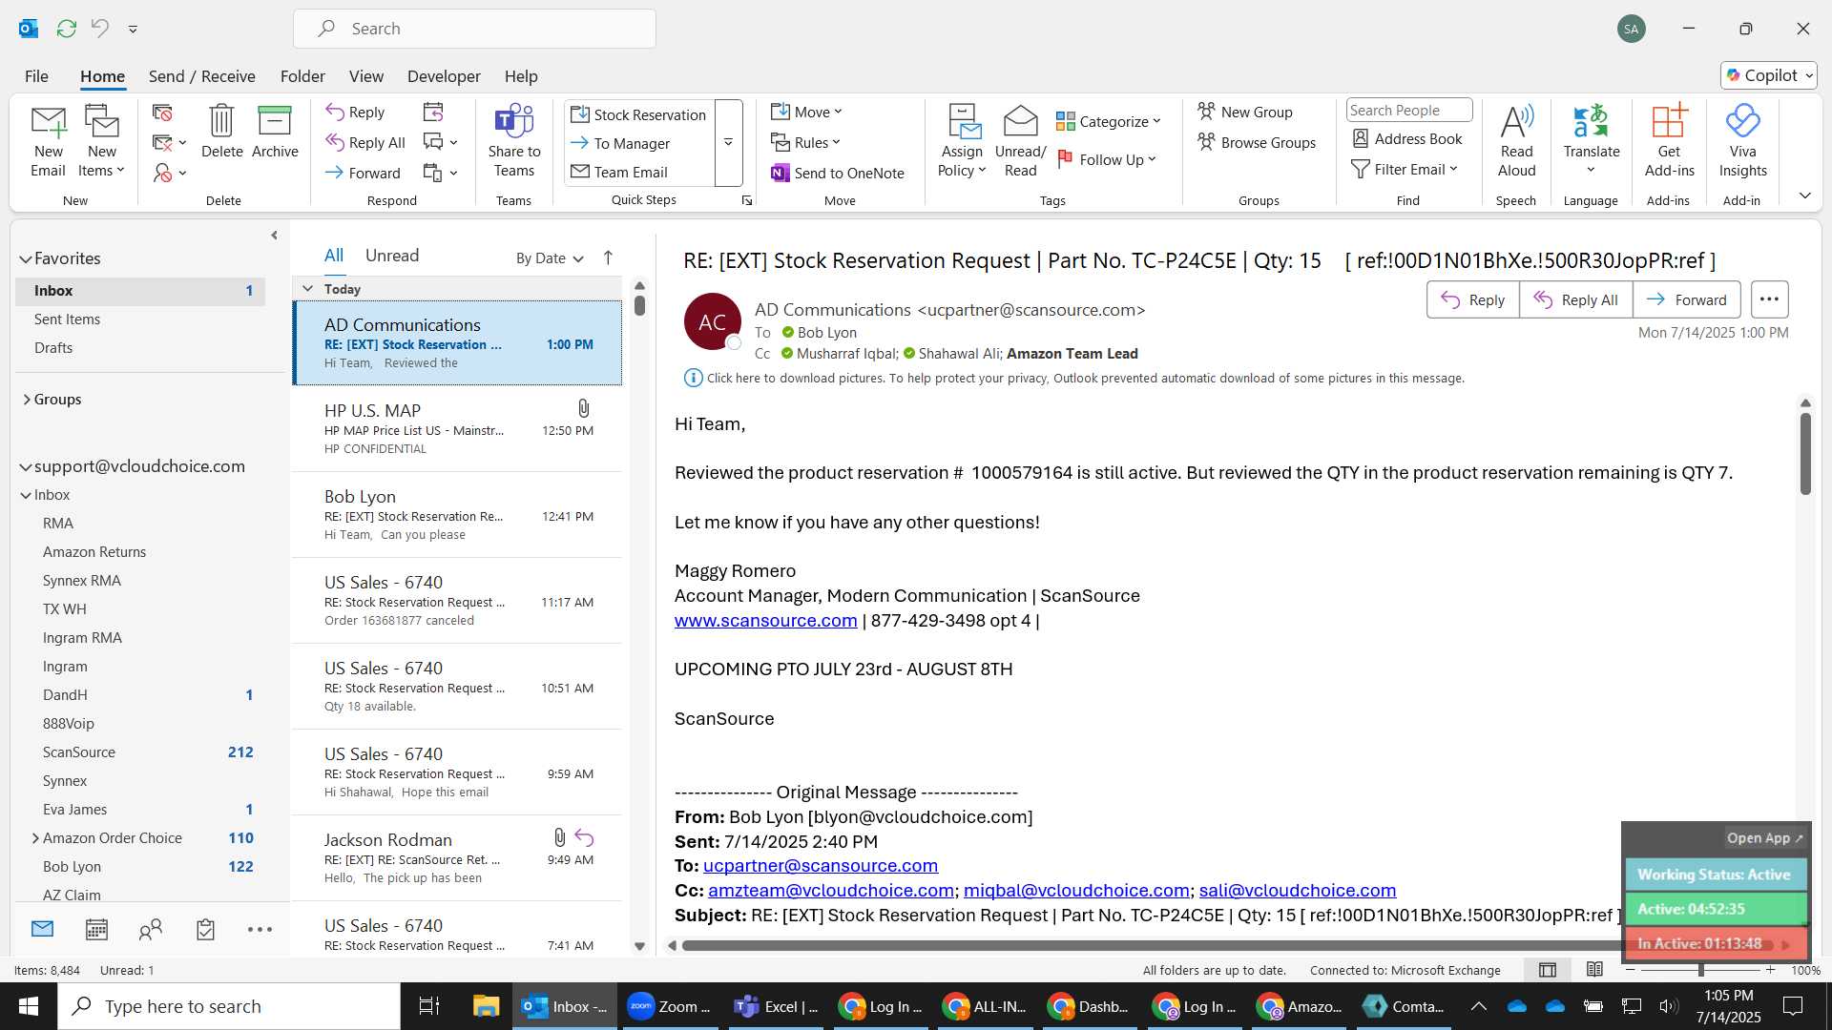
Task: Switch to Tasks view in navigation bar
Action: (x=205, y=929)
